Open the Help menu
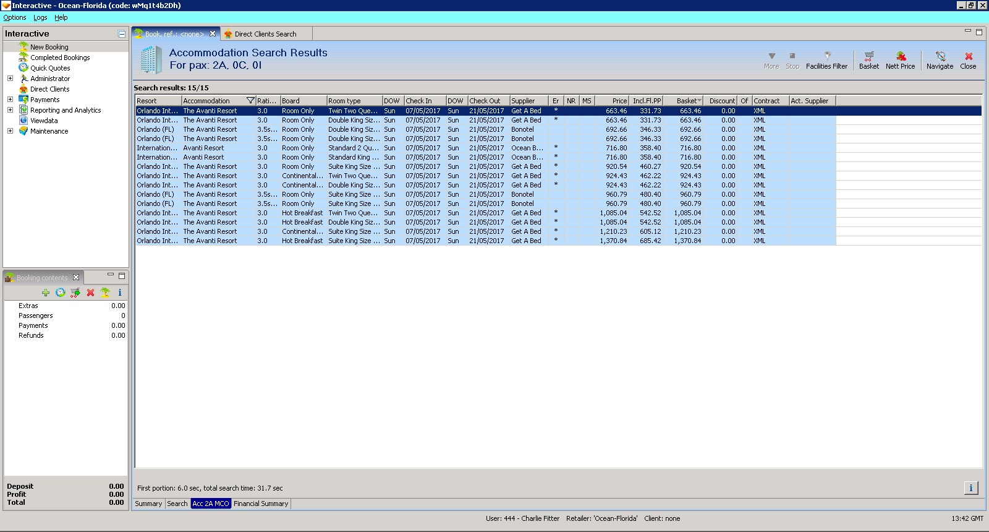989x532 pixels. click(61, 17)
